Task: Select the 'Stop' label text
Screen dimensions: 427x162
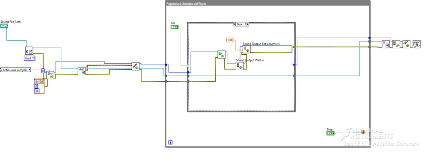Action: pyautogui.click(x=330, y=129)
